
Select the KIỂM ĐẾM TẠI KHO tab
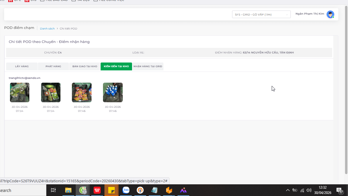pos(116,66)
